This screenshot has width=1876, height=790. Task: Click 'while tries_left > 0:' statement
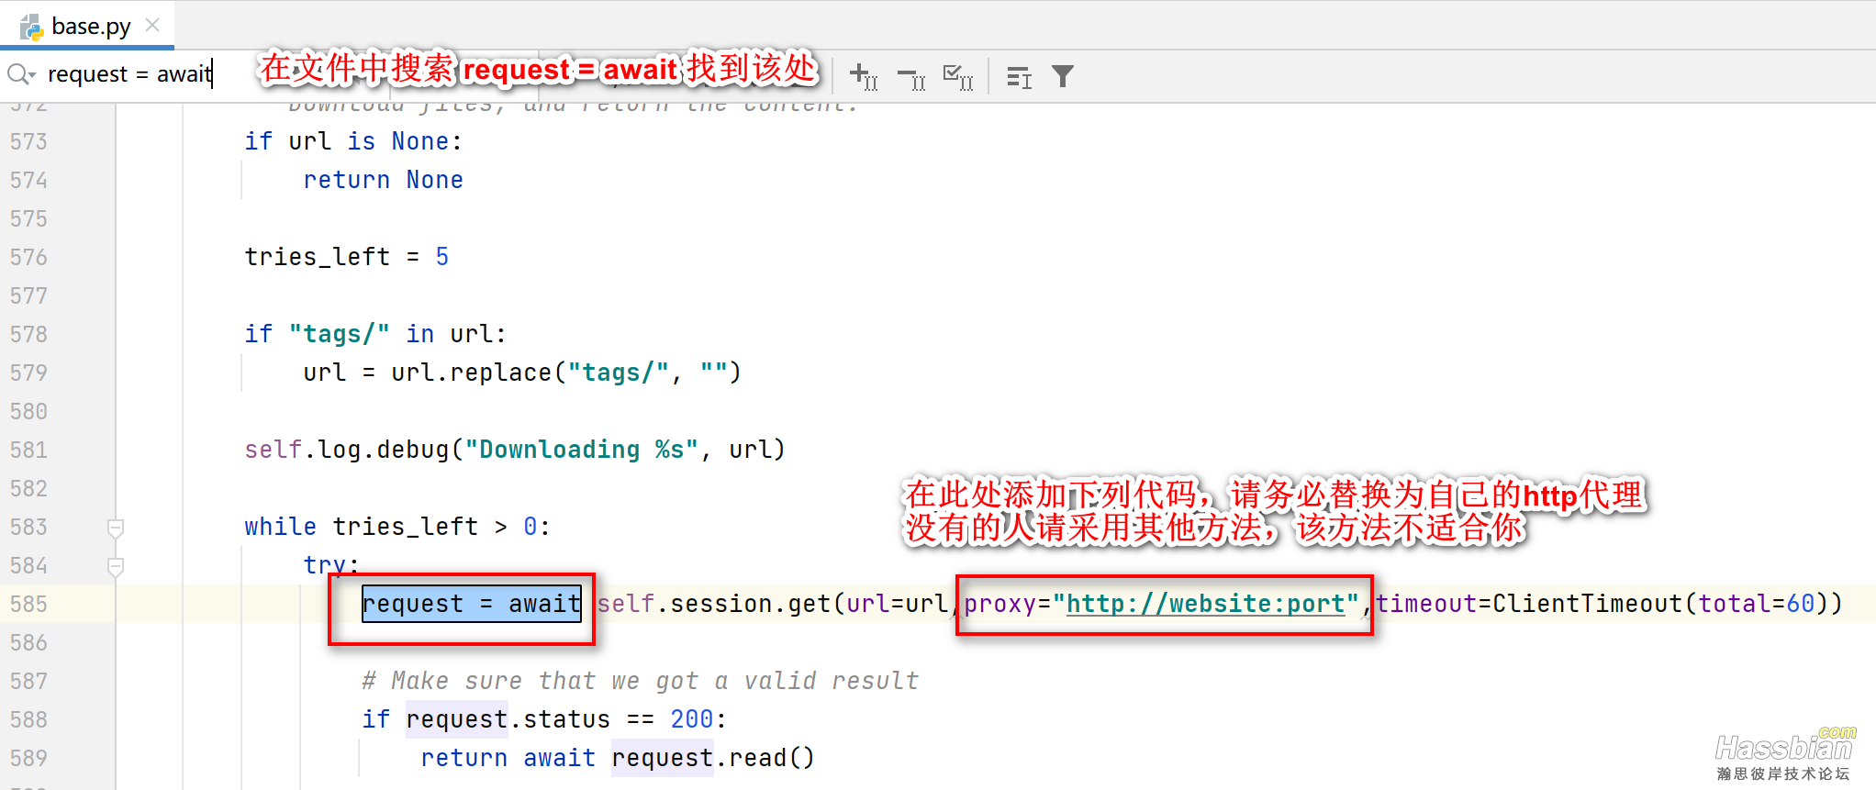pos(397,527)
